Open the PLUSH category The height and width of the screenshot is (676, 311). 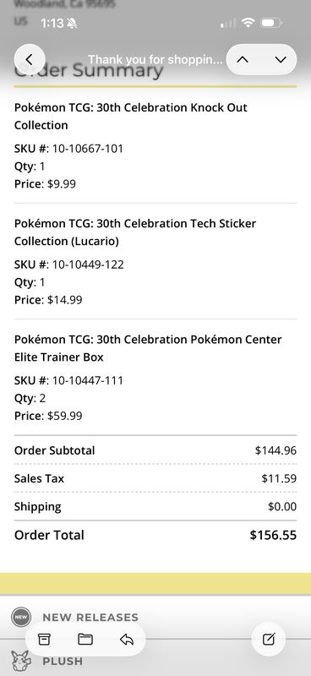[x=63, y=661]
